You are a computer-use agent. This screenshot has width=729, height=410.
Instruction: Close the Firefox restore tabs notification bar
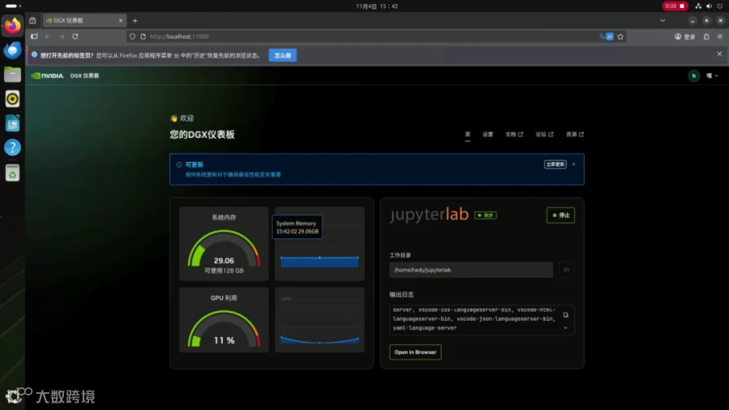(x=719, y=54)
